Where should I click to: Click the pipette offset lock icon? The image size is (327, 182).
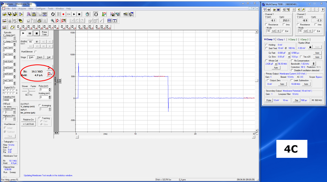[x=310, y=47]
